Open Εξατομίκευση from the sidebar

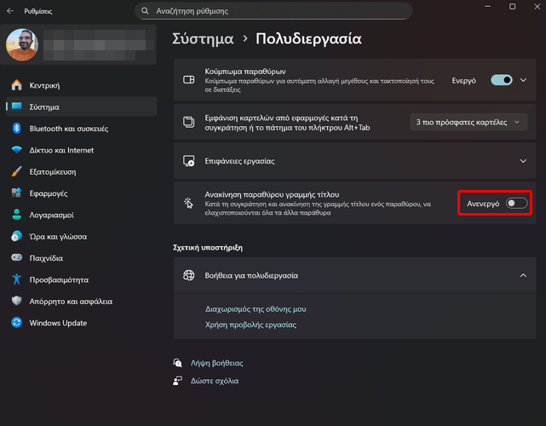tap(53, 171)
